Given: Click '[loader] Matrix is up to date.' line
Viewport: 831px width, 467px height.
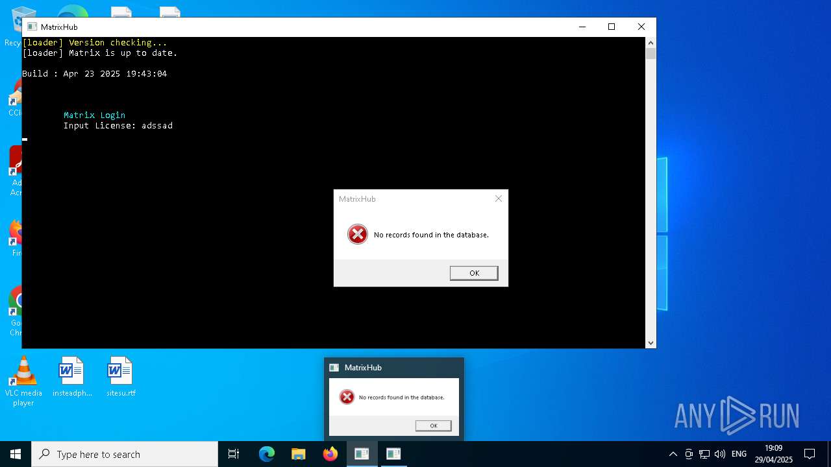Looking at the screenshot, I should click(100, 53).
